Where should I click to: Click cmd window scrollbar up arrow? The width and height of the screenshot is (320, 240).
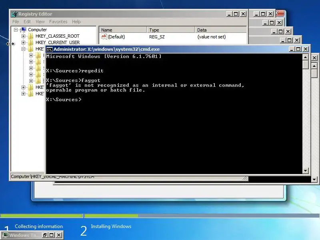click(305, 57)
